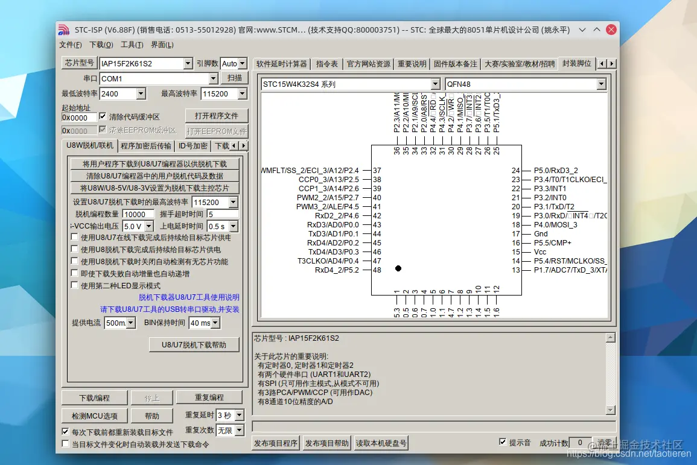Enable 使用U8脱机下载时关闭自动检测有无芯片功能
The width and height of the screenshot is (697, 465).
75,261
